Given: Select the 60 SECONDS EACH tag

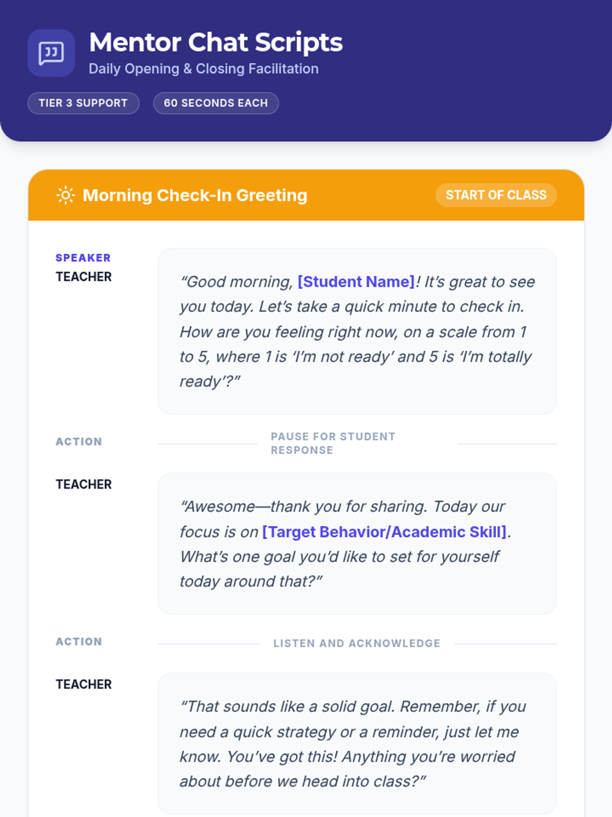Looking at the screenshot, I should coord(216,103).
